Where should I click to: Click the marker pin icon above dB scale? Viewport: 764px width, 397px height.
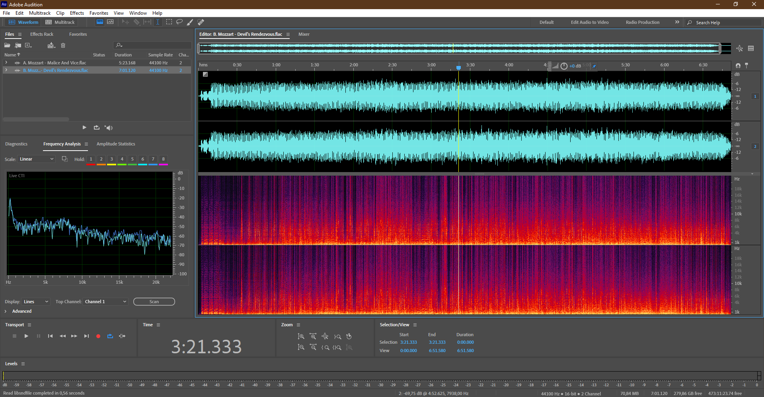click(x=746, y=65)
